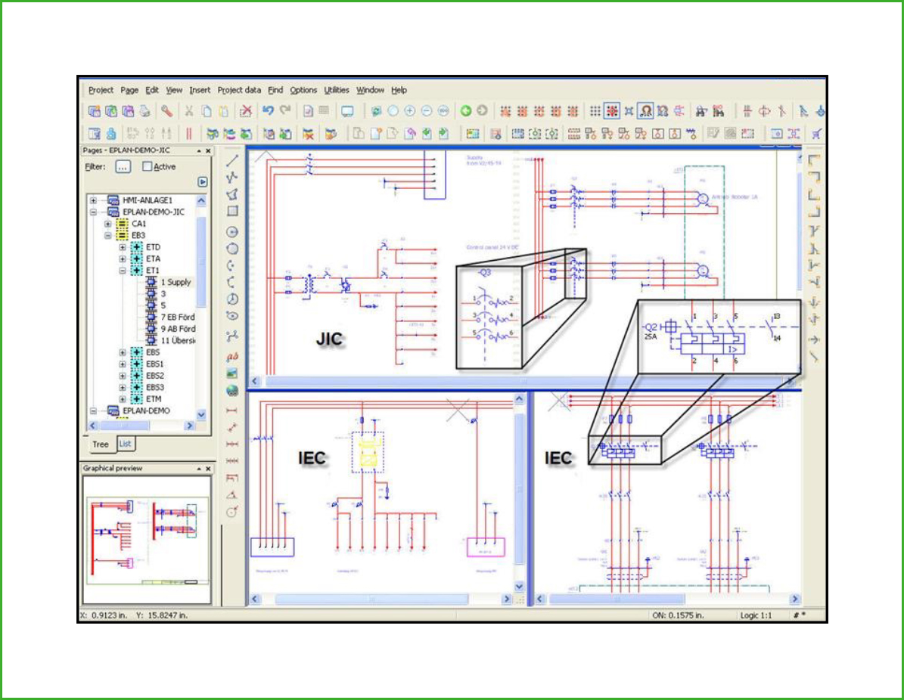
Task: Open the Project data menu
Action: pos(239,90)
